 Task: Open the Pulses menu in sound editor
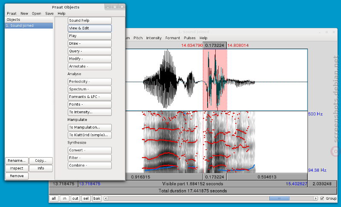pyautogui.click(x=190, y=38)
